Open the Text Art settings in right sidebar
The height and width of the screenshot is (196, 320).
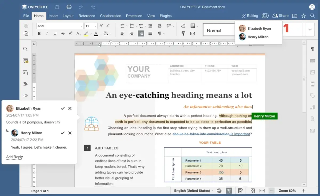pyautogui.click(x=312, y=119)
